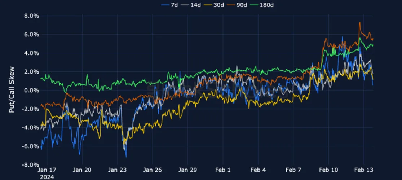Click the -2.0% y-axis label

pos(31,109)
